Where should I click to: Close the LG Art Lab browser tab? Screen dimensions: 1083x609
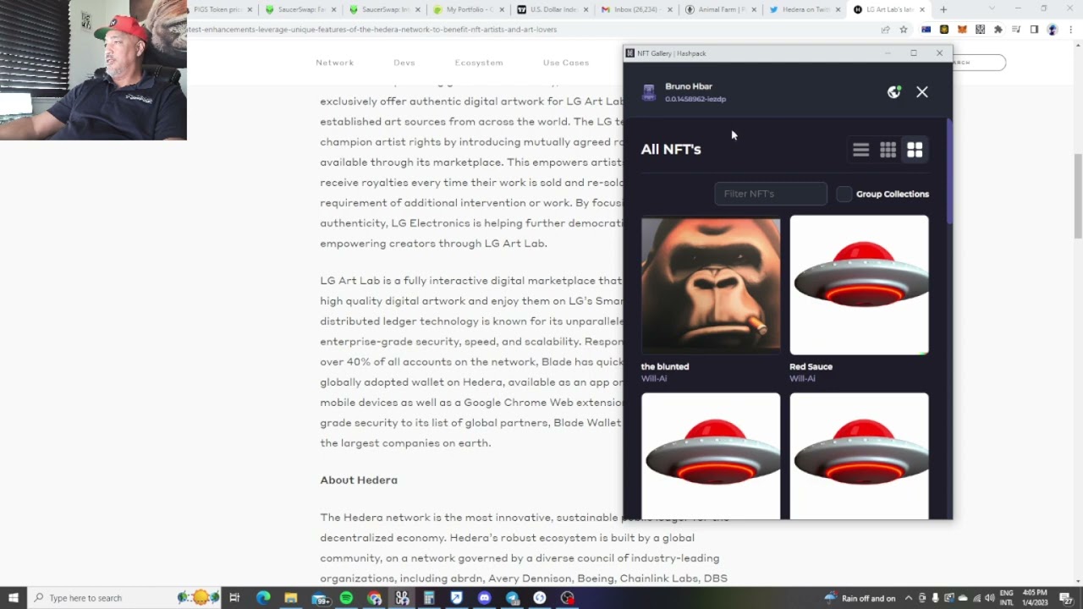pyautogui.click(x=922, y=10)
